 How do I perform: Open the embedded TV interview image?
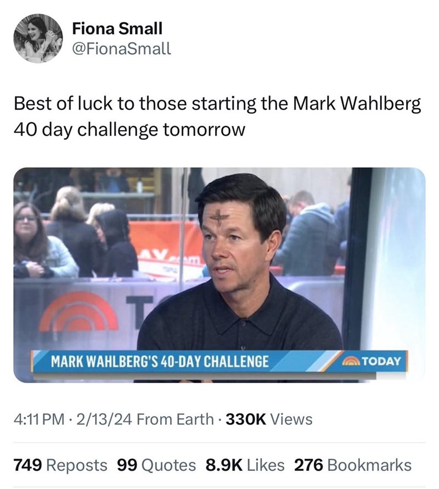pos(219,274)
